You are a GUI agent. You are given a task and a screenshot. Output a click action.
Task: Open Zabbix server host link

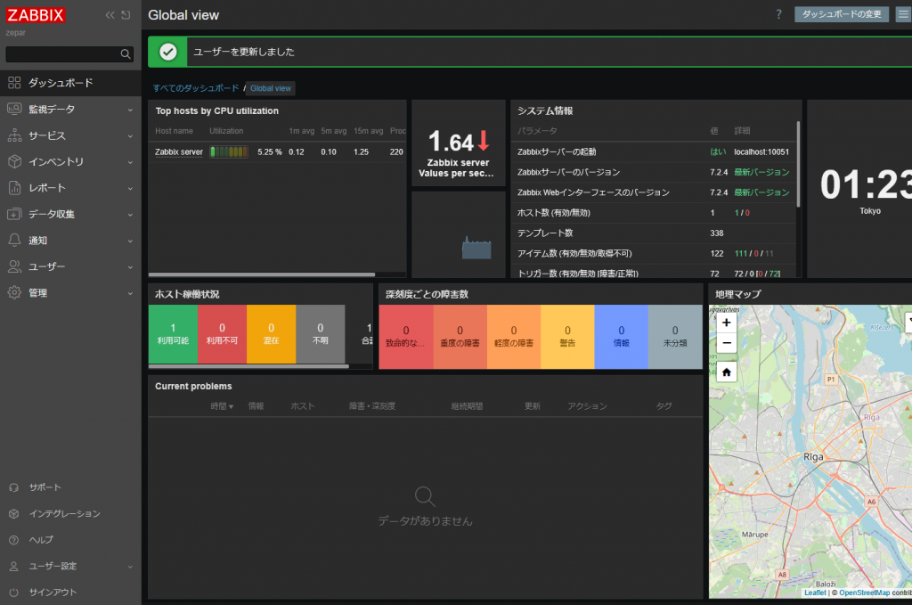pos(178,151)
